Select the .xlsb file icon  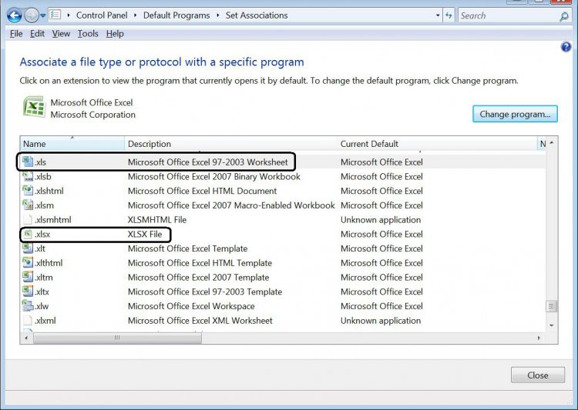(x=28, y=176)
